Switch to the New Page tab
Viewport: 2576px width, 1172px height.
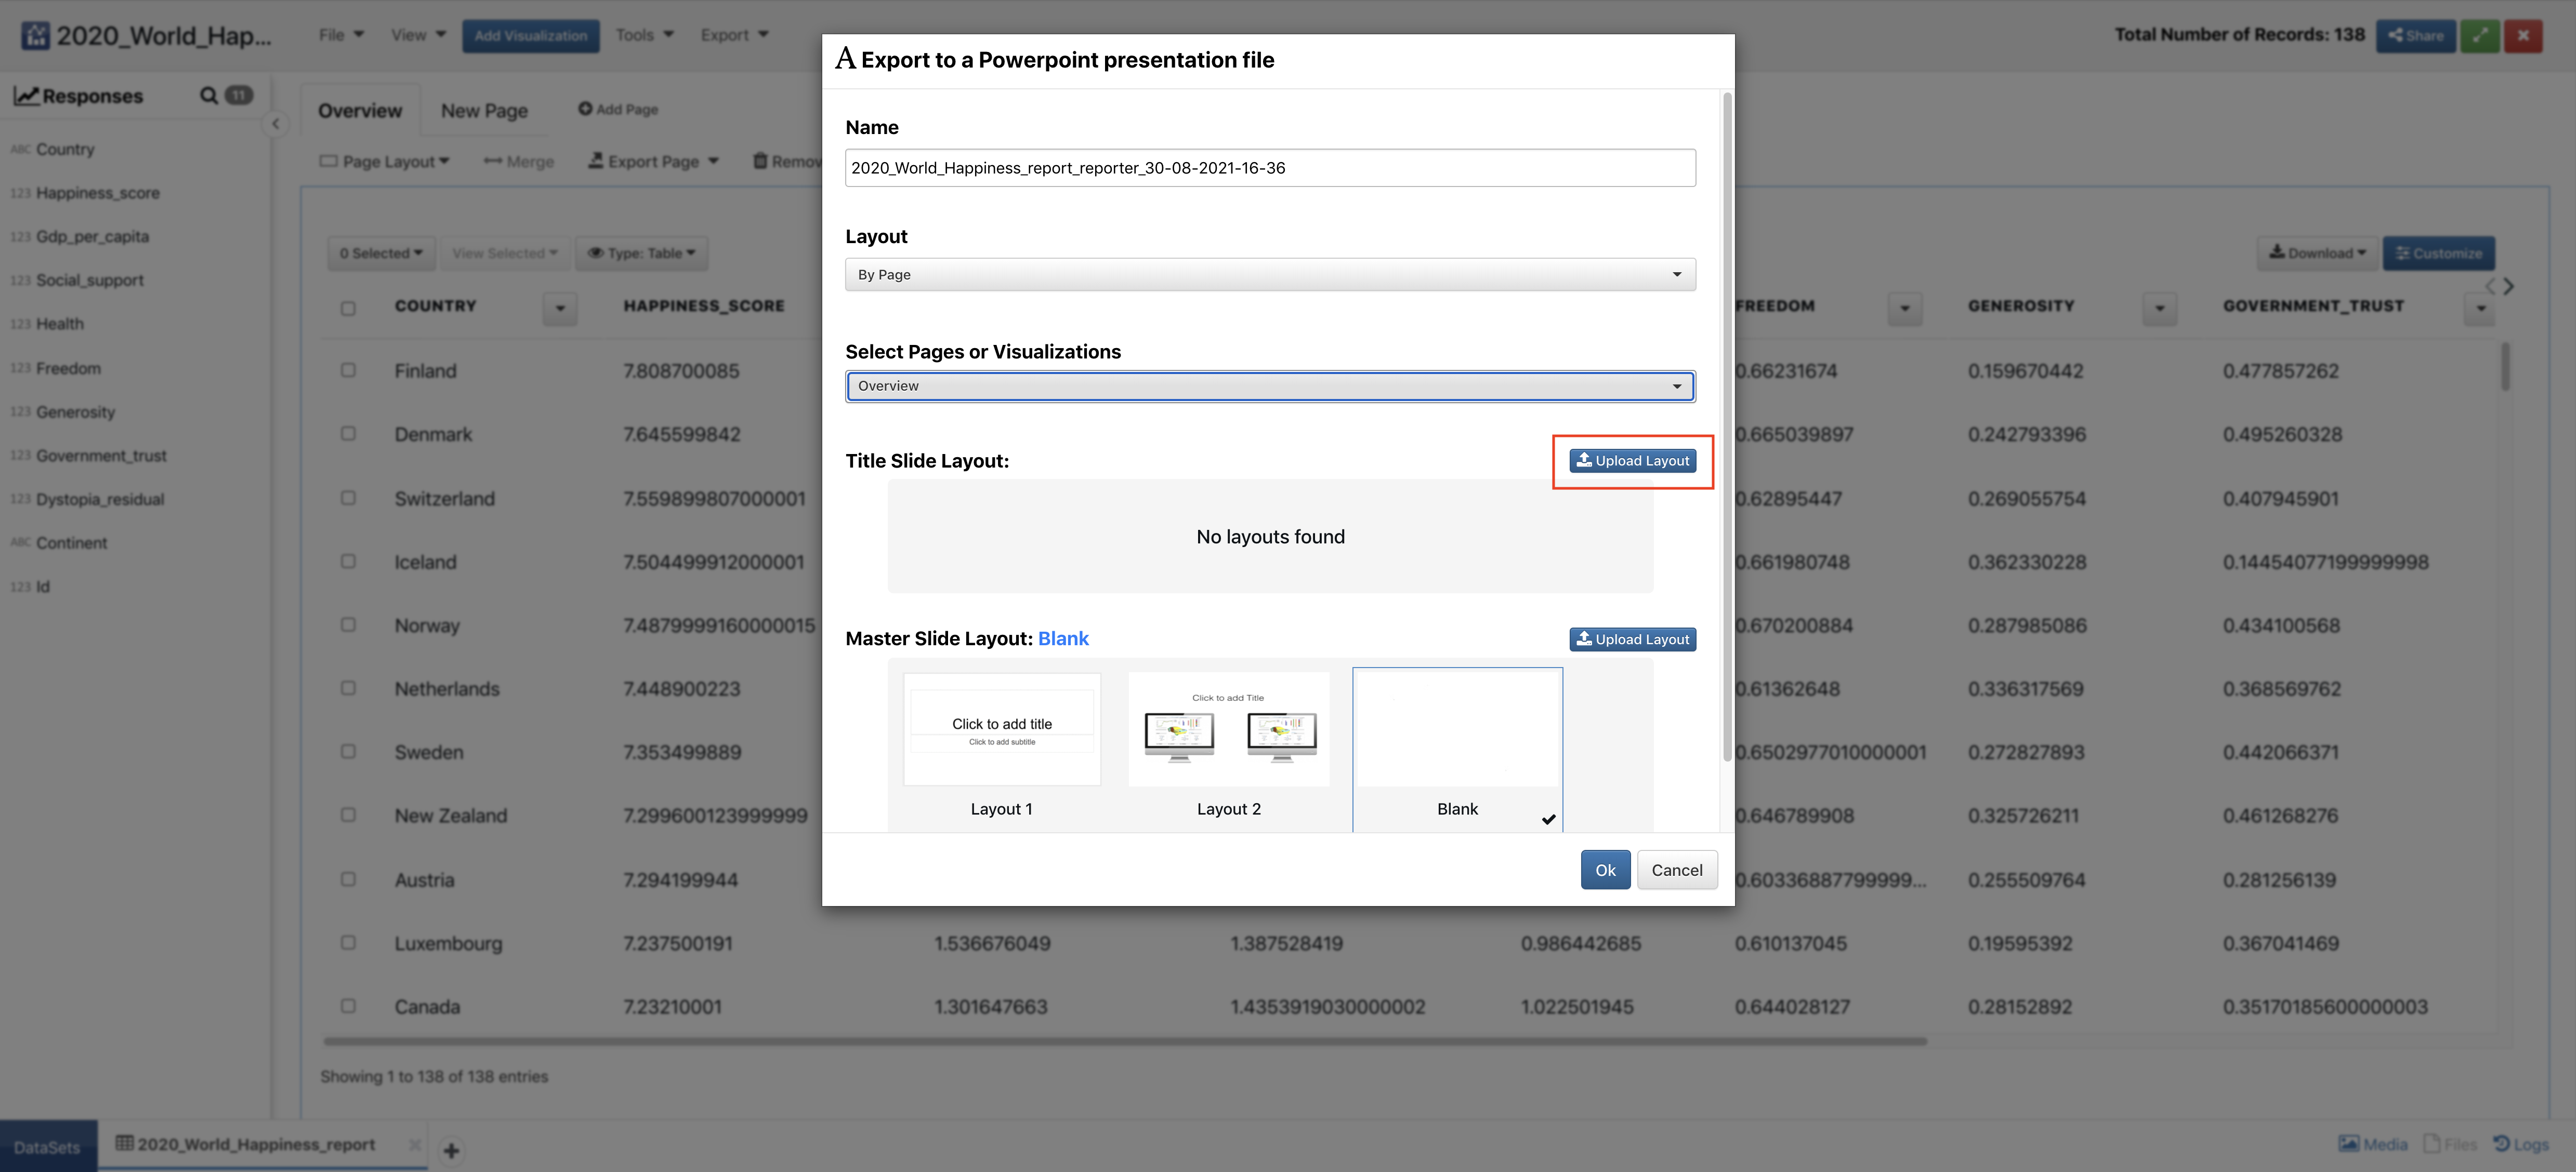[485, 111]
